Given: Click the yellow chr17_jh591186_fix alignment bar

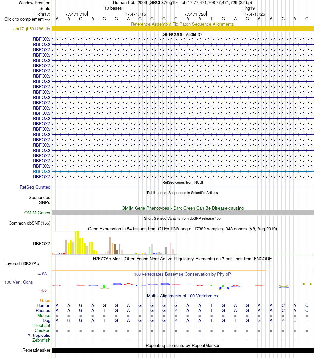Looking at the screenshot, I should (x=183, y=29).
